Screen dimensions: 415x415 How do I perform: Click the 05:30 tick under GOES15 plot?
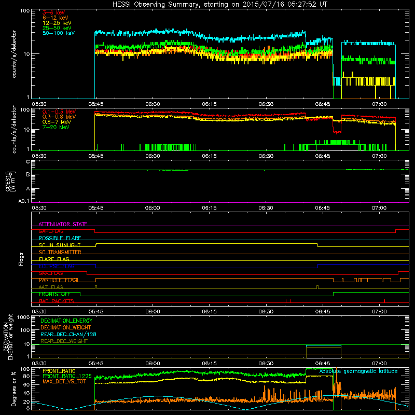(x=39, y=208)
